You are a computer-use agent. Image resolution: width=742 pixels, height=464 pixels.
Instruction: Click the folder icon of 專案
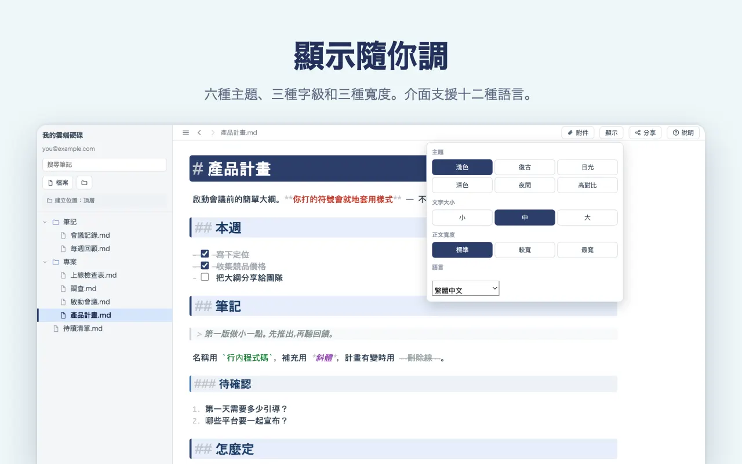[56, 262]
